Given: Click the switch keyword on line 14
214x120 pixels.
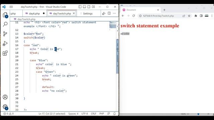Looking at the screenshot, I should [x=28, y=38].
